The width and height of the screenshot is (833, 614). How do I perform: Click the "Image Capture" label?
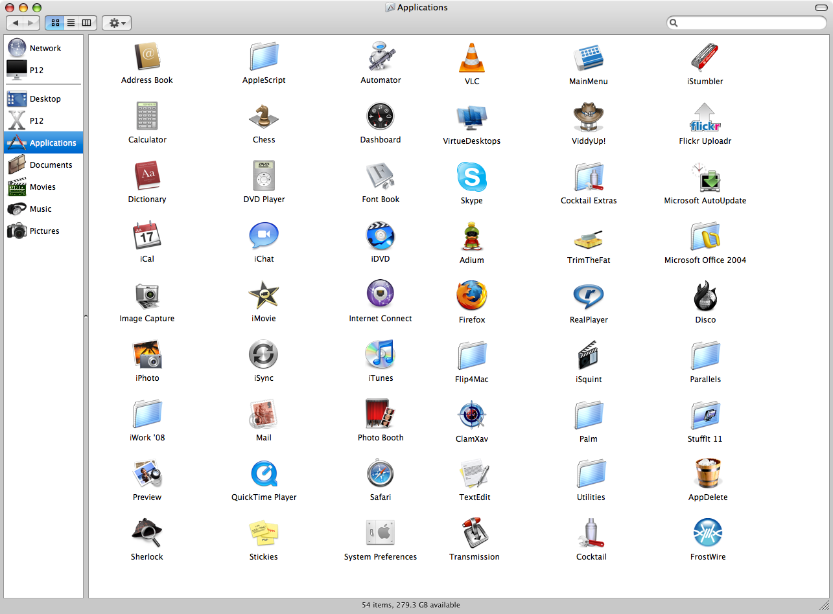(147, 319)
